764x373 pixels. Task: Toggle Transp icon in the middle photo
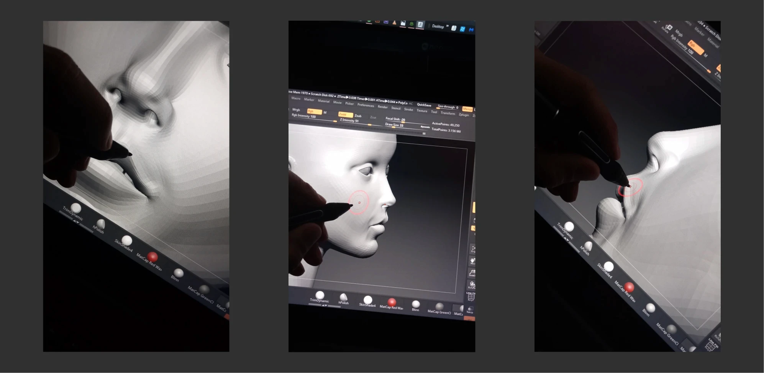(x=470, y=309)
